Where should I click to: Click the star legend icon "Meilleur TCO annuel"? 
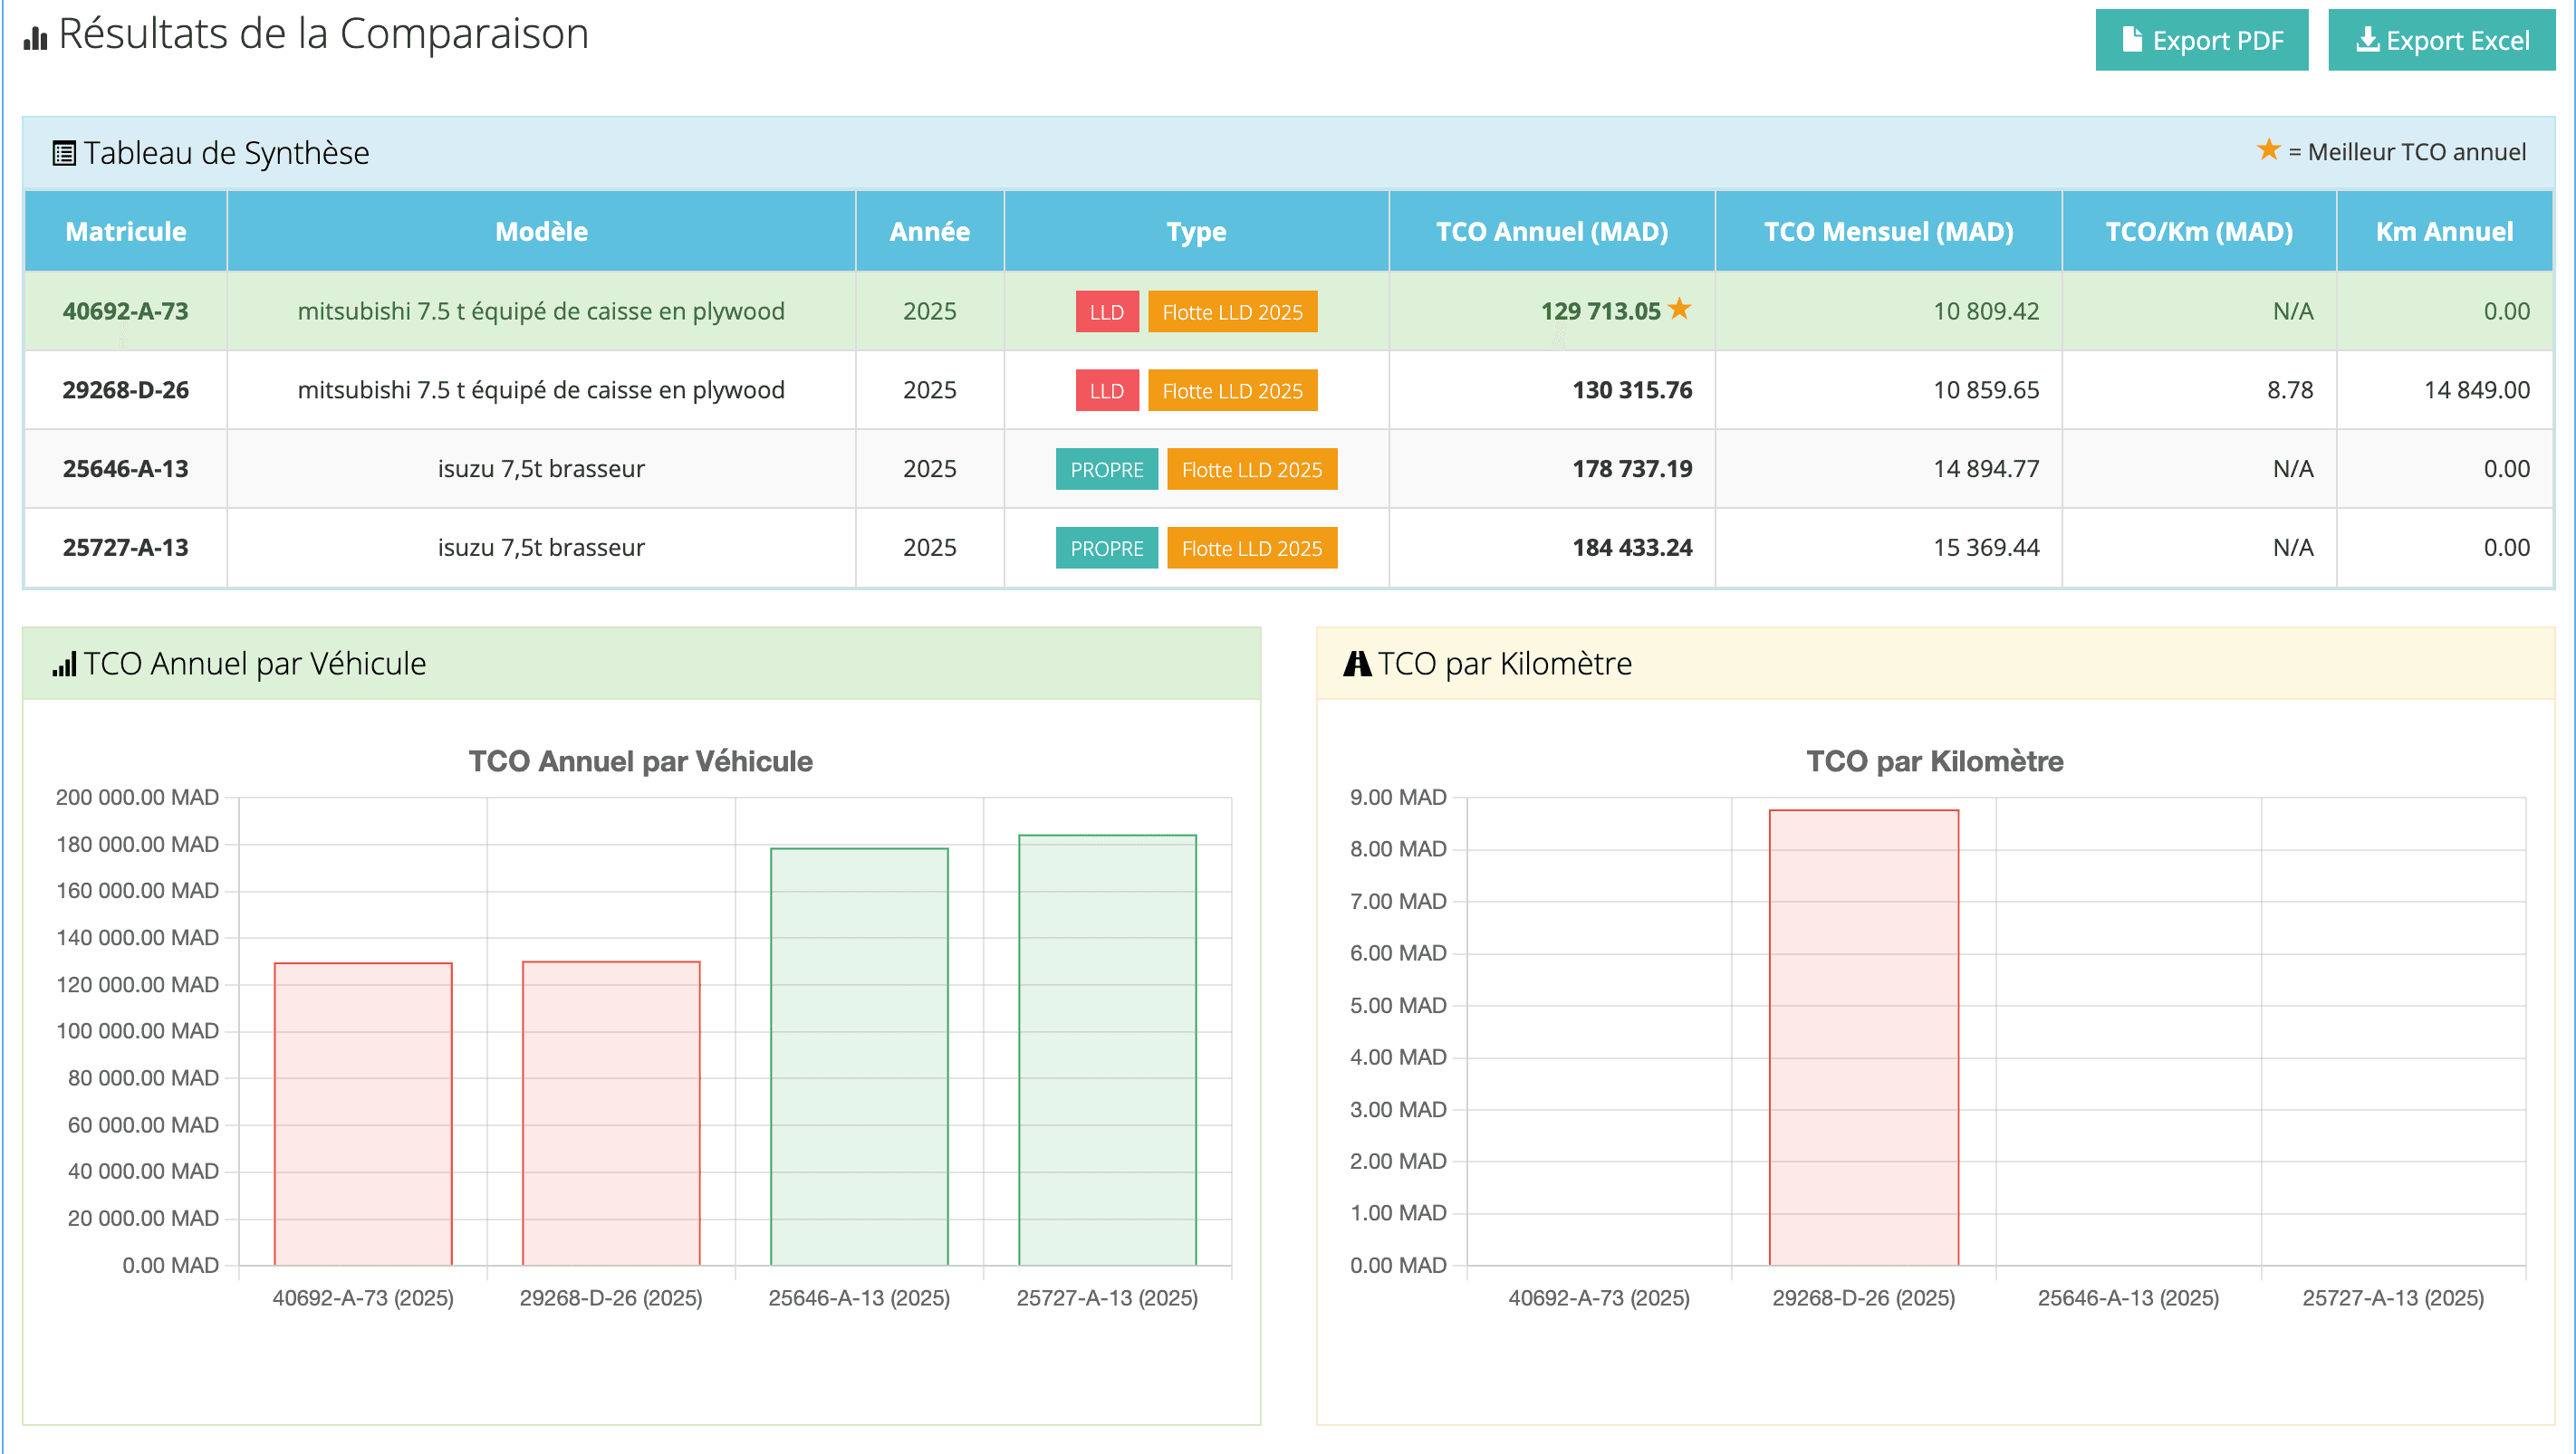[x=2268, y=150]
